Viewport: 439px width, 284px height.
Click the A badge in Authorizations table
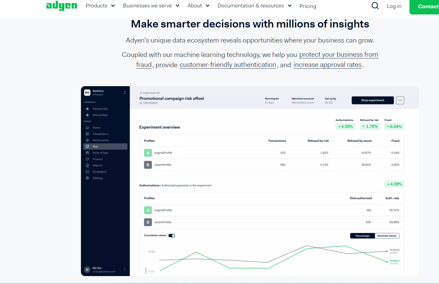[x=148, y=210]
